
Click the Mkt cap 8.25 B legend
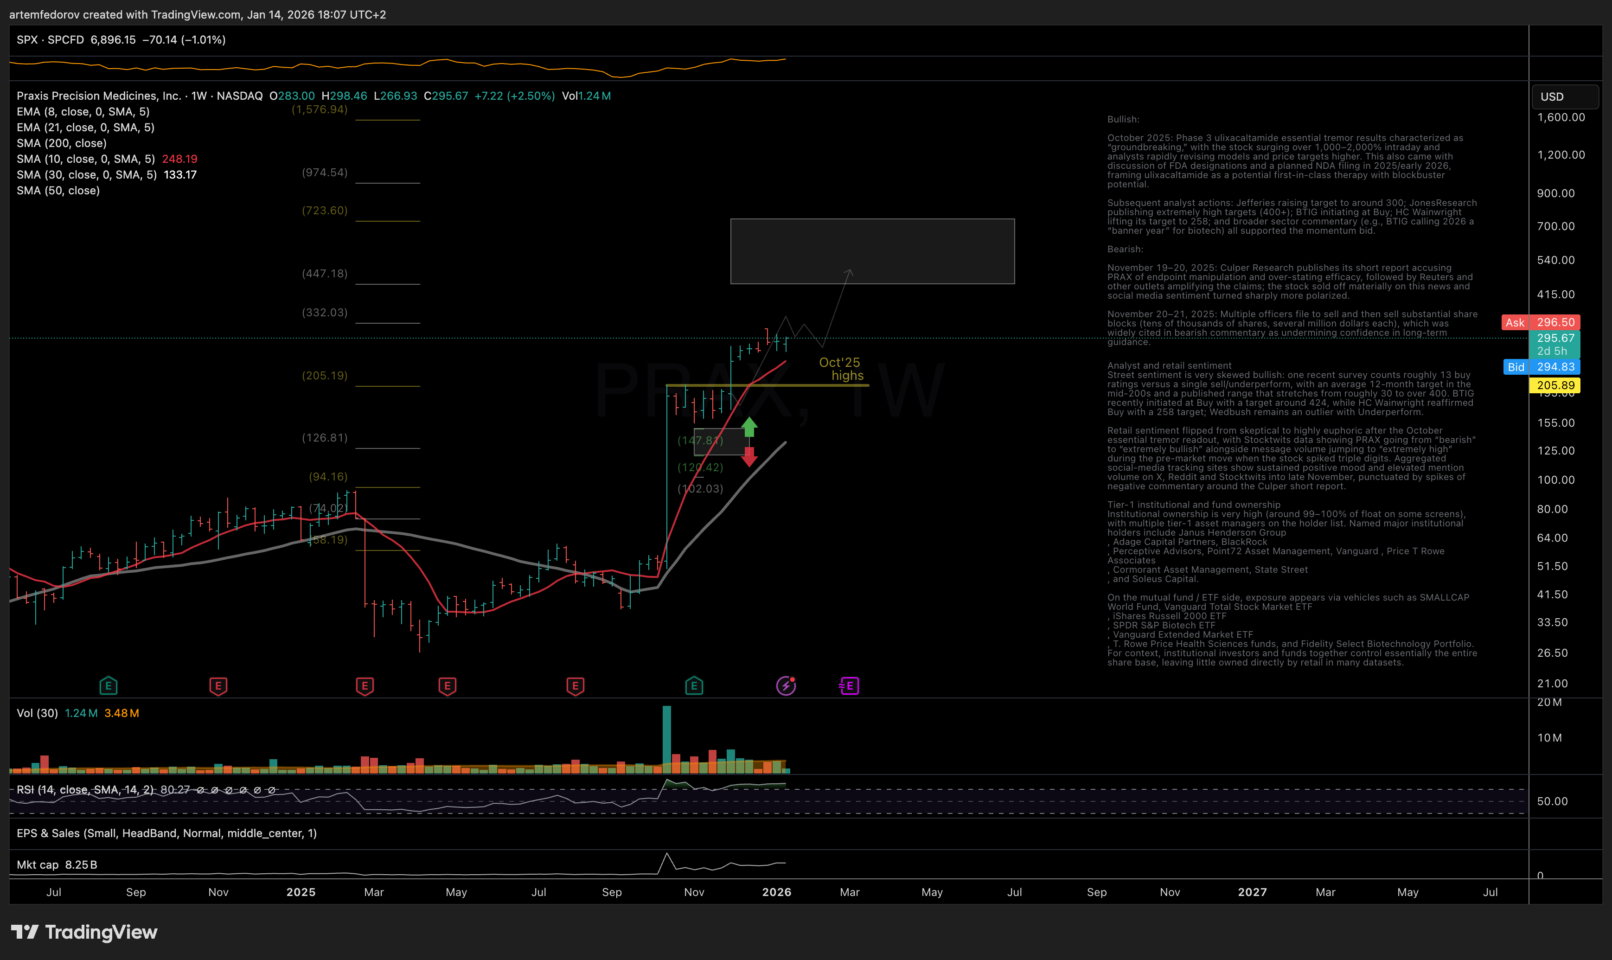tap(57, 865)
